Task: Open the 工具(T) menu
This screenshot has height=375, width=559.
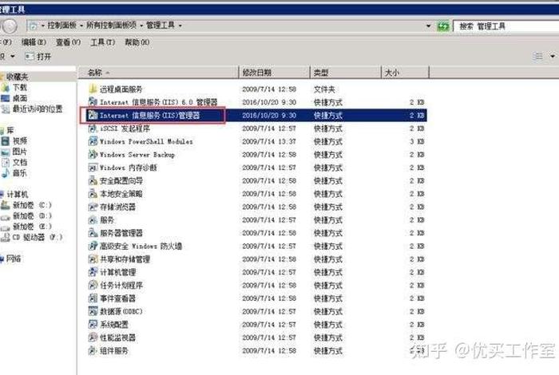Action: click(x=103, y=42)
